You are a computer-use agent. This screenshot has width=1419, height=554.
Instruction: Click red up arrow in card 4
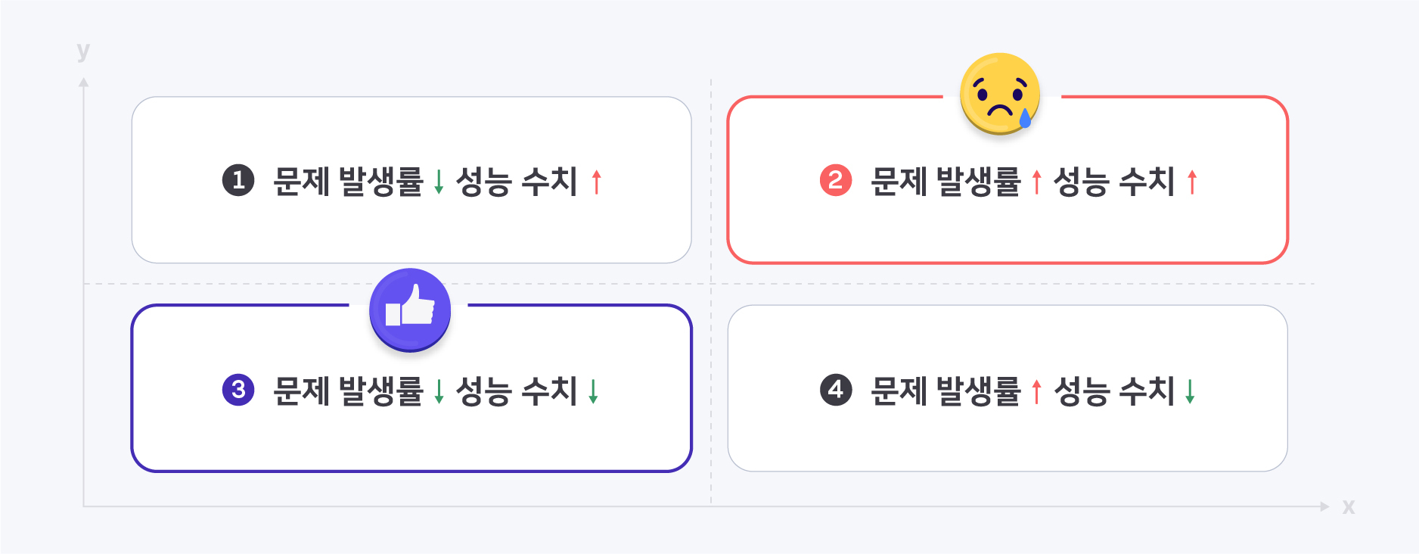point(1036,392)
